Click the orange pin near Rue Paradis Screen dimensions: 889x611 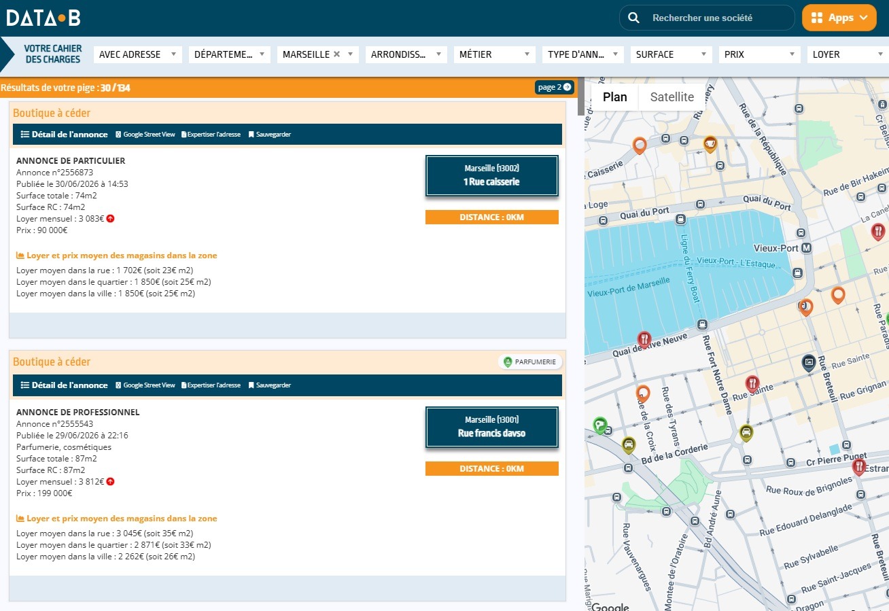[838, 295]
